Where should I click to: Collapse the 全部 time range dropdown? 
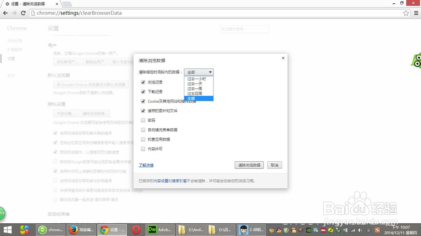pos(199,72)
